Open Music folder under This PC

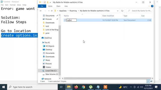coord(48,60)
